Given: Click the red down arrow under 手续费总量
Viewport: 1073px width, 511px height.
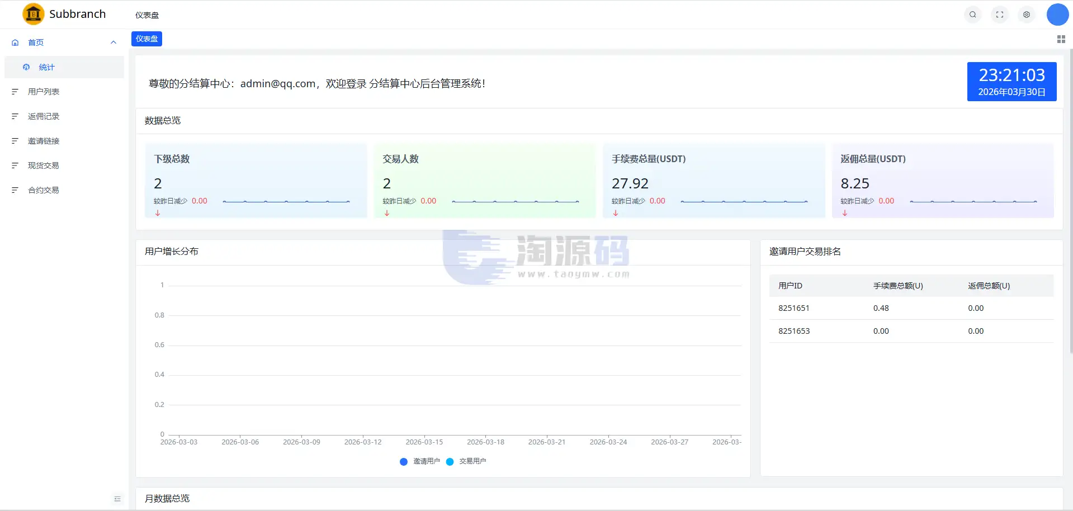Looking at the screenshot, I should pos(616,213).
